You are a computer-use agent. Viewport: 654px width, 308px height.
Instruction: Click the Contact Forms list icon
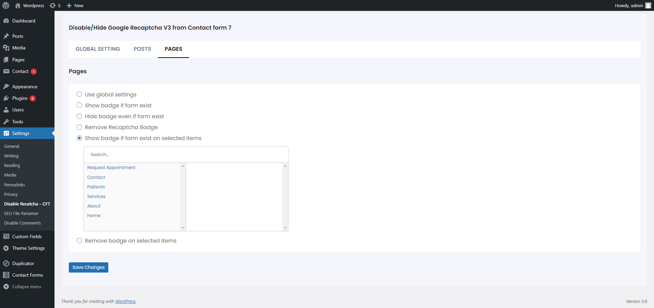[x=6, y=275]
